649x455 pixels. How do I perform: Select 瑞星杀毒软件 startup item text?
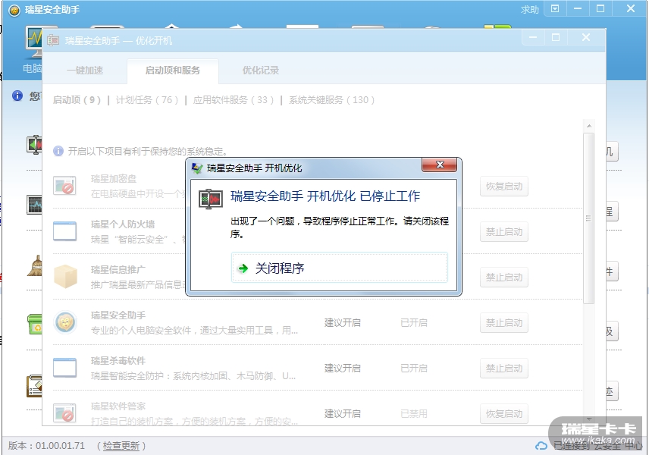tap(118, 361)
